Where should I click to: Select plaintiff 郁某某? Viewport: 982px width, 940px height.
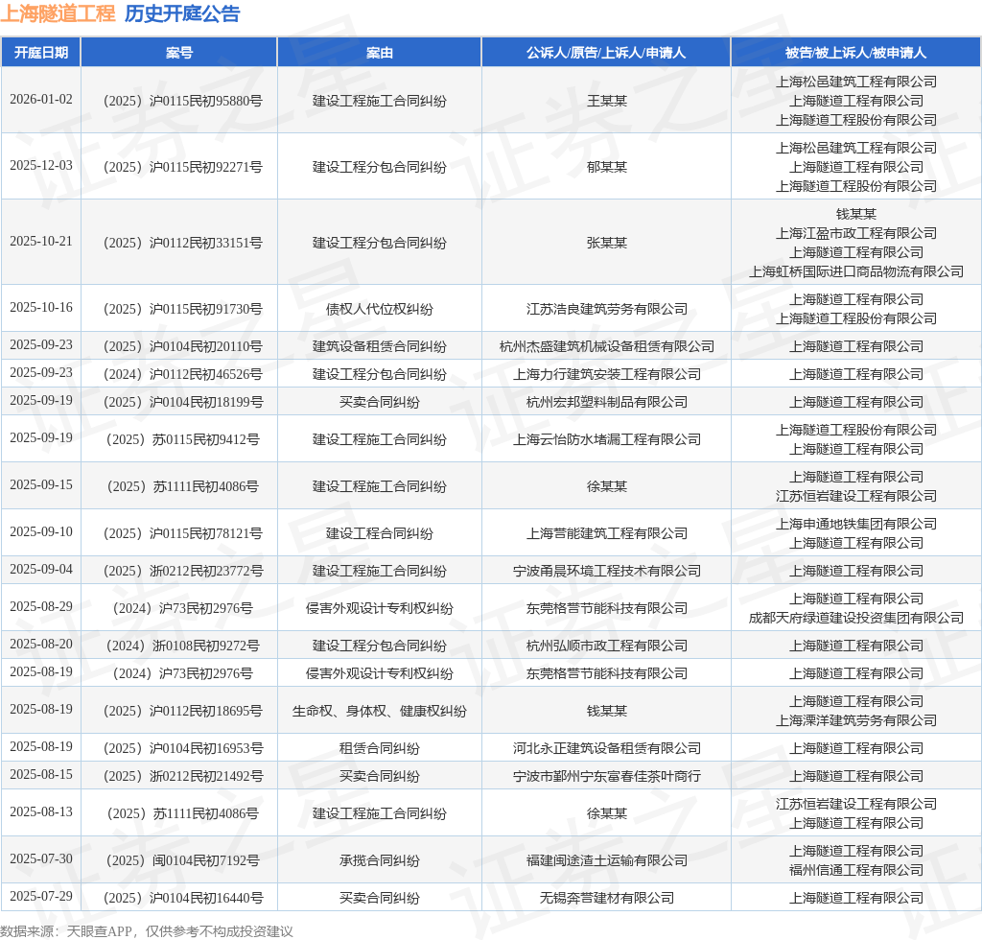[x=607, y=167]
